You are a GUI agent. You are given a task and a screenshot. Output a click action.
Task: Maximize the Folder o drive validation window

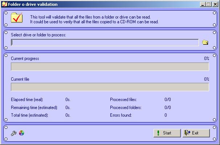208,4
